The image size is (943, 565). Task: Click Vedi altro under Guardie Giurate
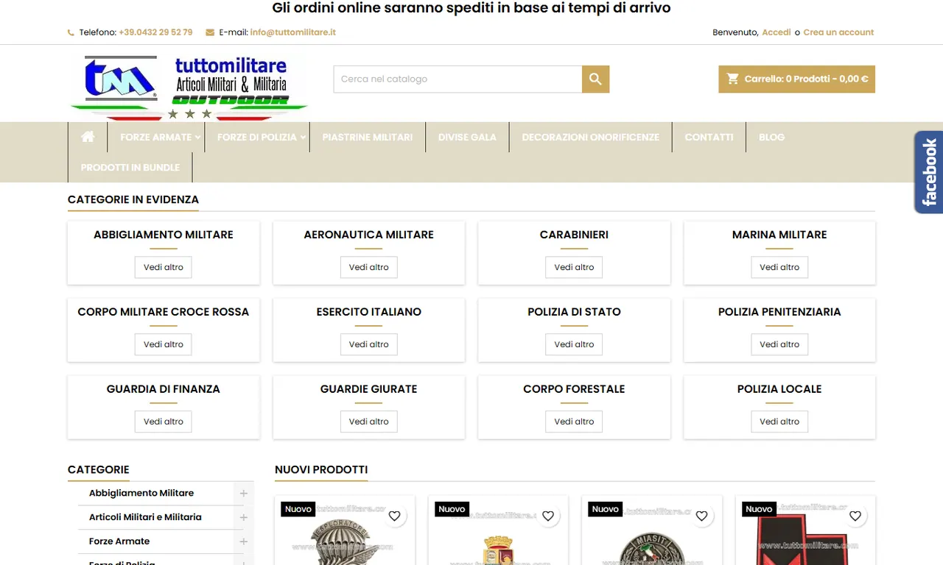[x=369, y=422]
